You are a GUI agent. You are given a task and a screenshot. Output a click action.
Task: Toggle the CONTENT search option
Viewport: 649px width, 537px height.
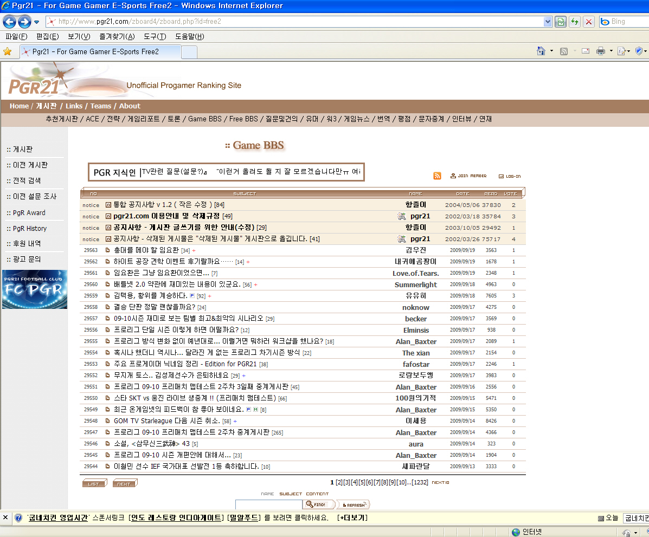pos(317,494)
